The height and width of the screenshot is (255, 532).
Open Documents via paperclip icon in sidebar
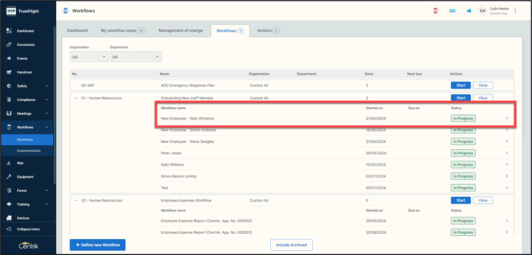(x=9, y=45)
